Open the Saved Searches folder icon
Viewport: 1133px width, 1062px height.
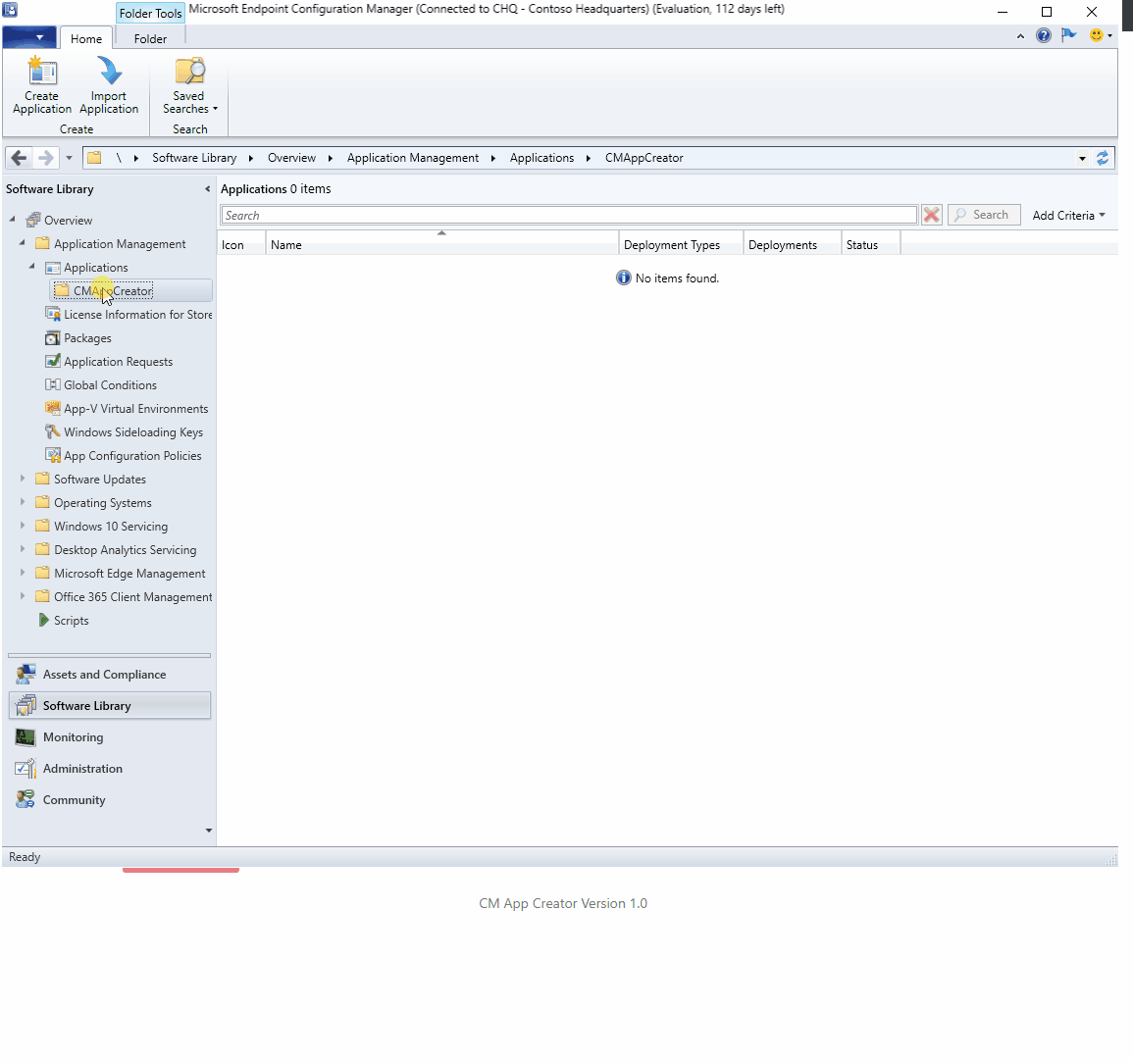[x=189, y=71]
